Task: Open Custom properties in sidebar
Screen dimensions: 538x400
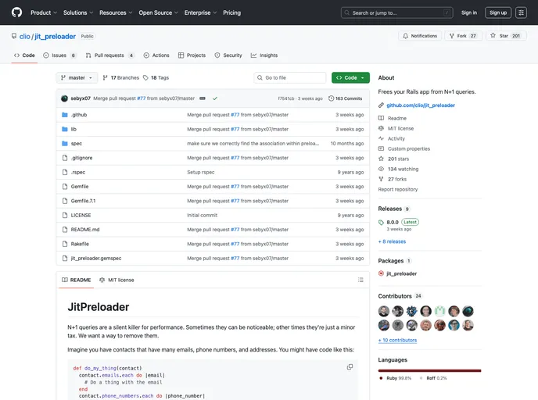Action: coord(404,148)
